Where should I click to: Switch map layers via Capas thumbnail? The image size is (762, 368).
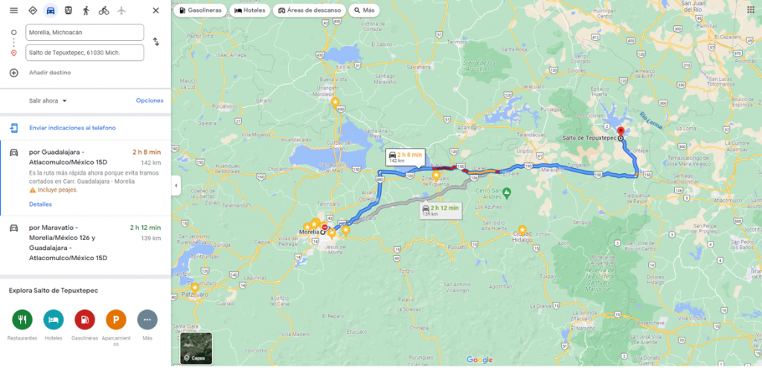coord(196,349)
